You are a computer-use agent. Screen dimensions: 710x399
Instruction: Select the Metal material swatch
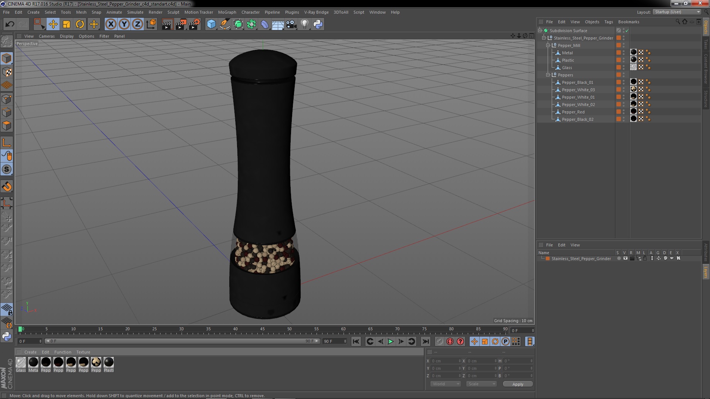tap(33, 362)
